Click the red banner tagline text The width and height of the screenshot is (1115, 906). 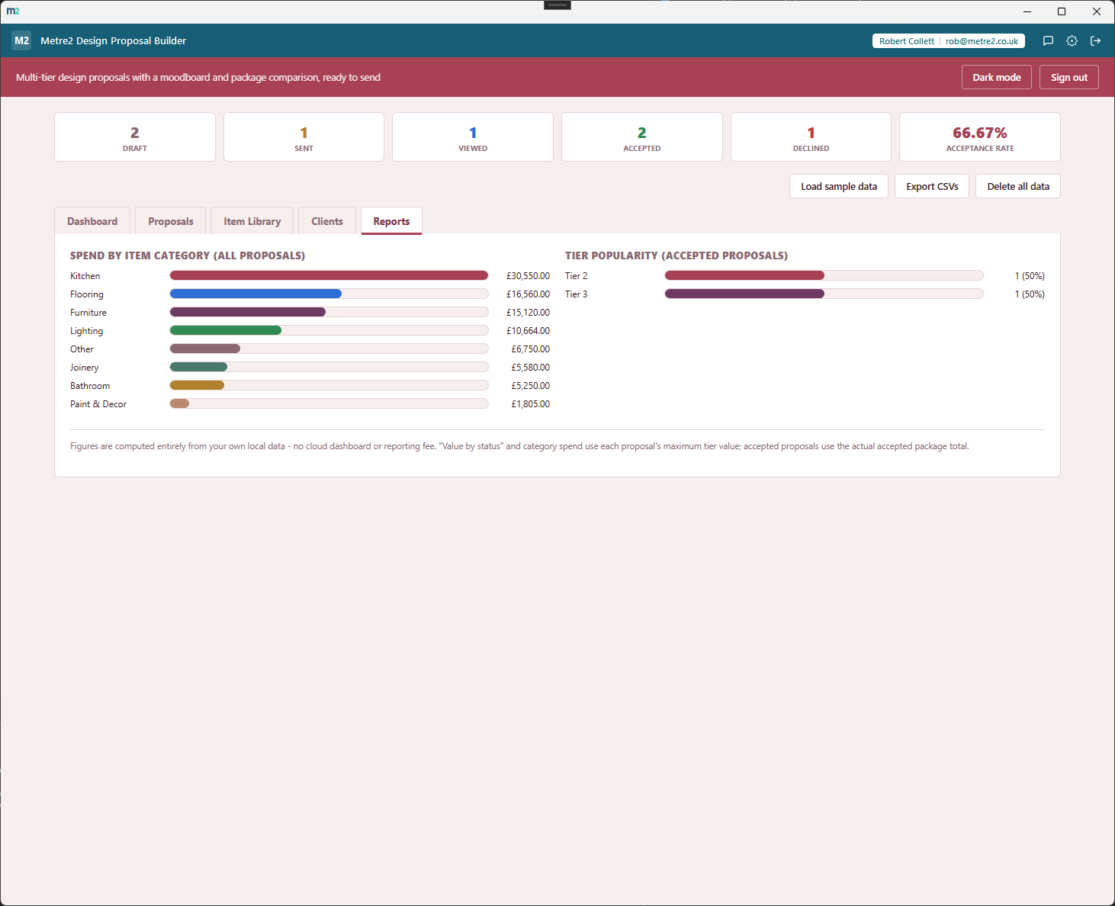(198, 77)
